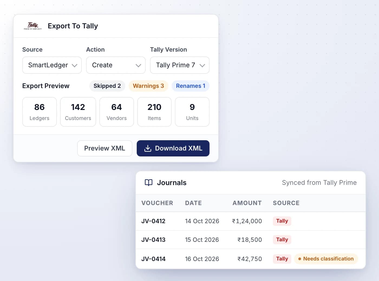Viewport: 379px width, 281px height.
Task: Click the Export Preview heading
Action: [x=46, y=86]
